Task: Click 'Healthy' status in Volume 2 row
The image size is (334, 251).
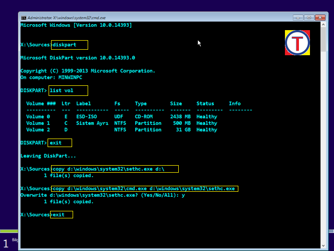Action: (207, 130)
